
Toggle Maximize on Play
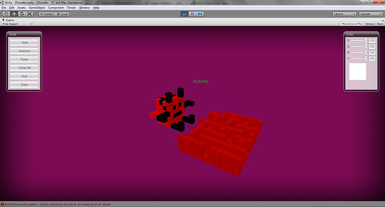pos(352,24)
